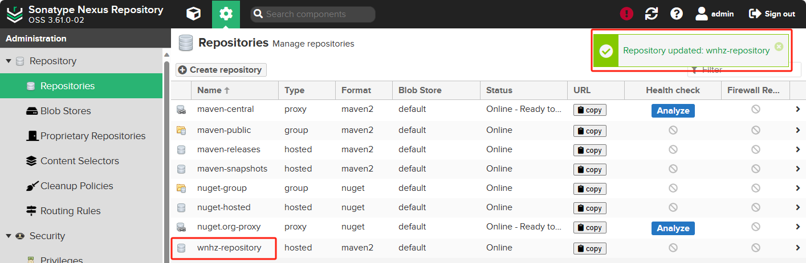Click the Cleanup Policies broom icon

coord(31,186)
